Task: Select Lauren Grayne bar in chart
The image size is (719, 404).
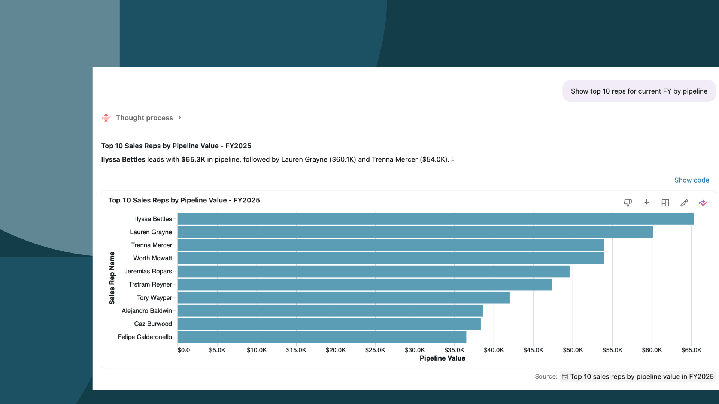Action: tap(415, 232)
